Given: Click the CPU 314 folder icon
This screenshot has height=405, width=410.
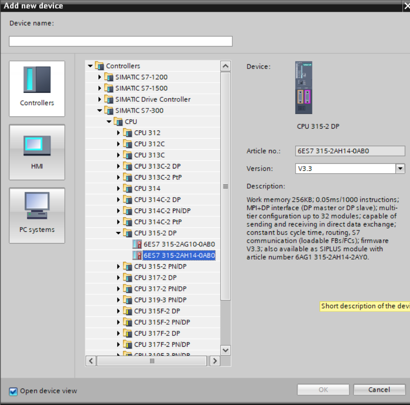Looking at the screenshot, I should click(127, 188).
